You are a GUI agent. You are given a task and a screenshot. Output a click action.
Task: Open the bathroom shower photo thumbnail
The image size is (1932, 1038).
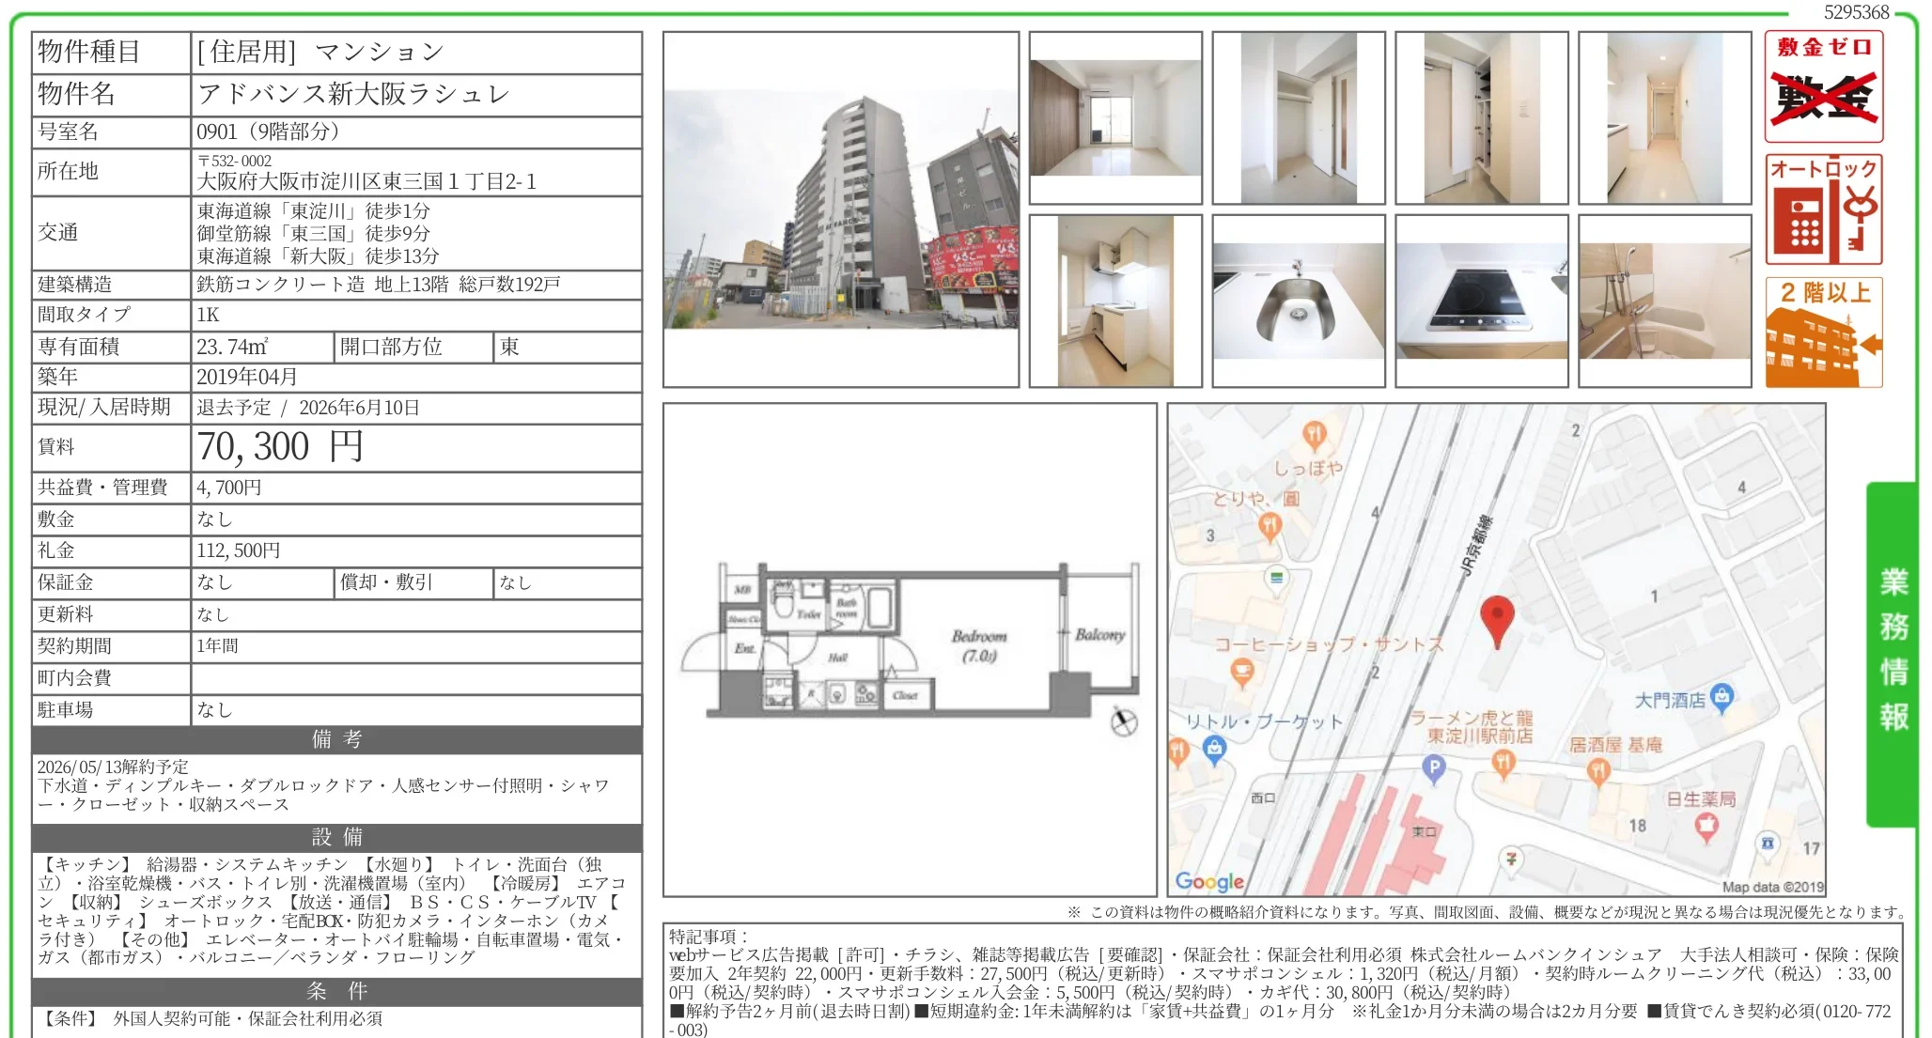click(1664, 301)
